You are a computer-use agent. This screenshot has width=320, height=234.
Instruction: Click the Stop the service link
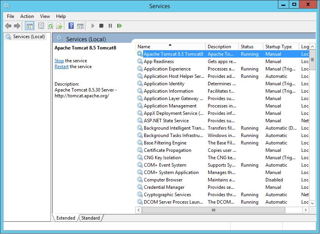click(59, 61)
